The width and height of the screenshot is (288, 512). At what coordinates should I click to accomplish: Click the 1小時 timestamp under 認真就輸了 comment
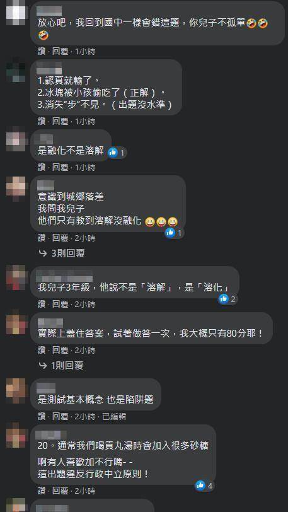click(x=85, y=122)
